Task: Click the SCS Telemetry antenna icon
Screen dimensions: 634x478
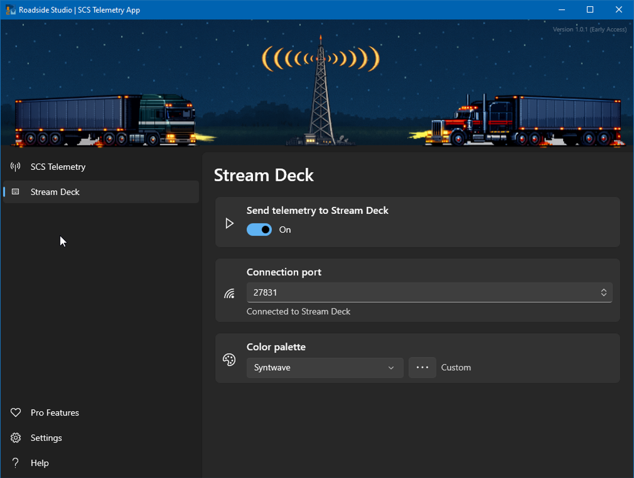Action: pos(15,167)
